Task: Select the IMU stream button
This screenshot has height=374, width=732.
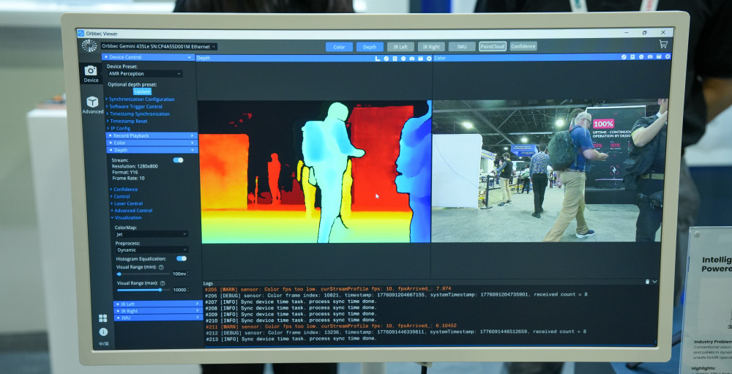Action: pos(461,47)
